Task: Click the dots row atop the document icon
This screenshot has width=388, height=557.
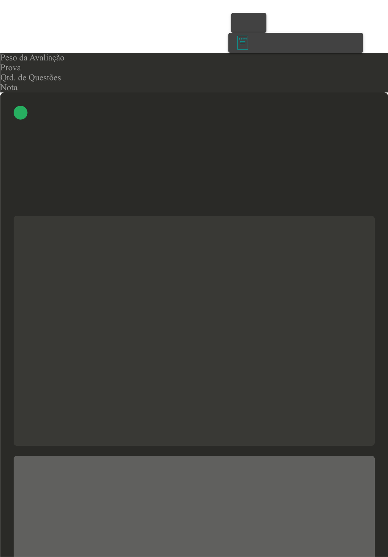Action: point(242,39)
